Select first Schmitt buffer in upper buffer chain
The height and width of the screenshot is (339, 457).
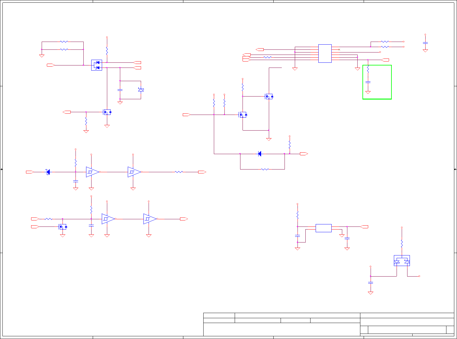click(93, 172)
